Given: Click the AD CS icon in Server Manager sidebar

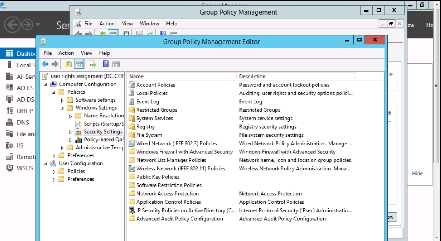Looking at the screenshot, I should (10, 88).
